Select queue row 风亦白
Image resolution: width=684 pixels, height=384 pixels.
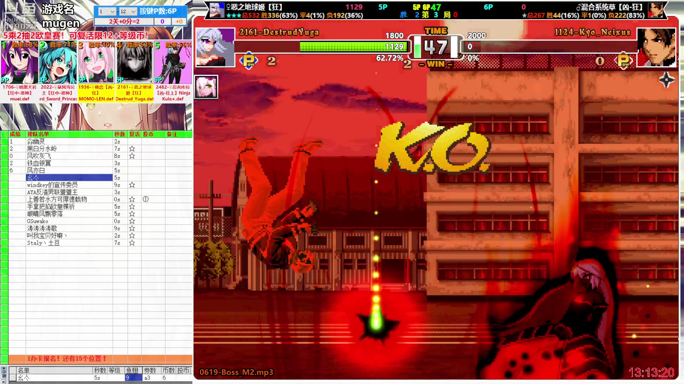[x=69, y=170]
